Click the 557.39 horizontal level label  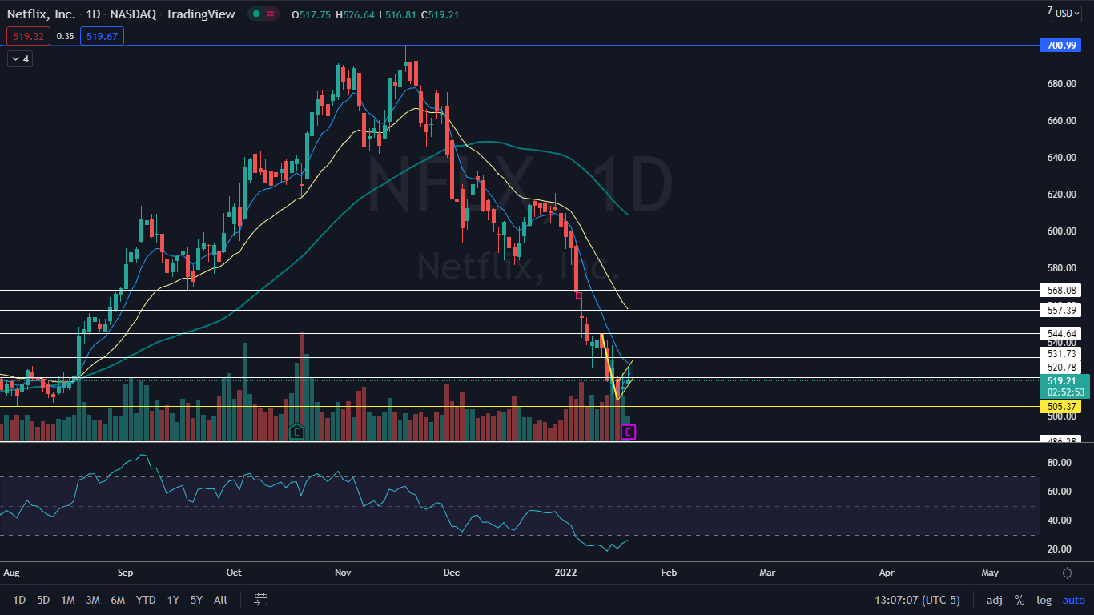coord(1061,310)
